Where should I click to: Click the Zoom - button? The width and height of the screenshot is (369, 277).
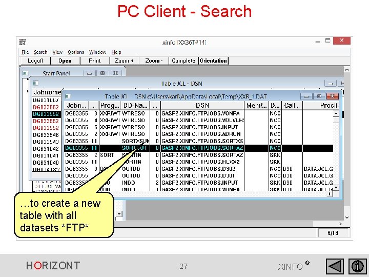(x=154, y=61)
